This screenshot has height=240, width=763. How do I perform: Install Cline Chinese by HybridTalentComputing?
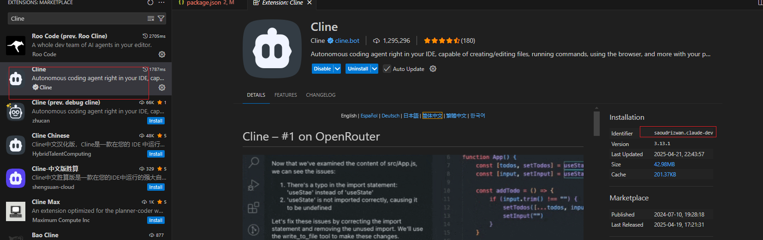tap(156, 154)
